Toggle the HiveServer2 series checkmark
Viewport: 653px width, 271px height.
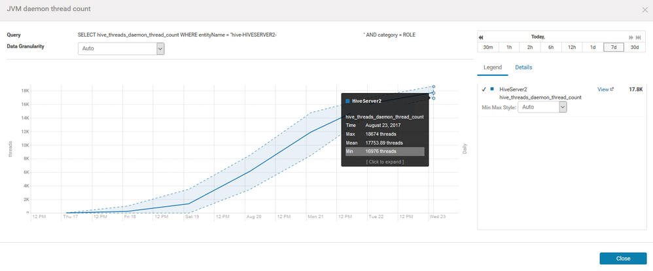[484, 88]
